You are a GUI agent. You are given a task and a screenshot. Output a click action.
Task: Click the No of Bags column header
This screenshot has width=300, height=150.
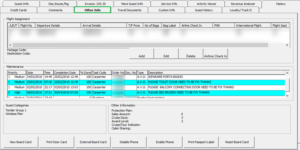coord(152,25)
